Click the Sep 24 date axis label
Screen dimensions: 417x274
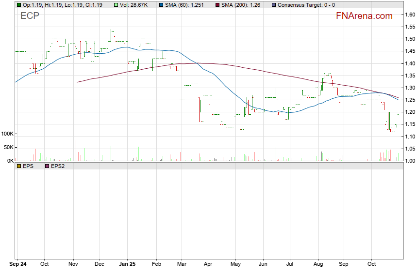(18, 265)
